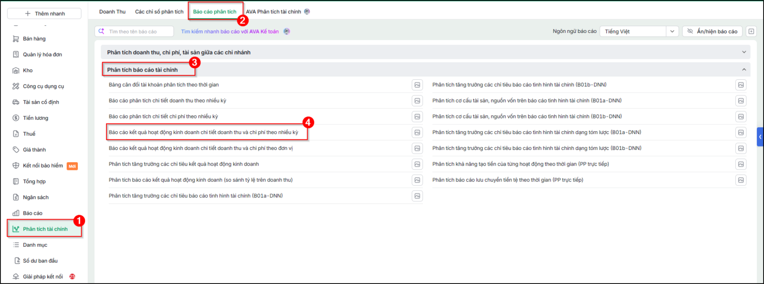Click the Thêm nhanh button
Image resolution: width=764 pixels, height=284 pixels.
(x=44, y=13)
